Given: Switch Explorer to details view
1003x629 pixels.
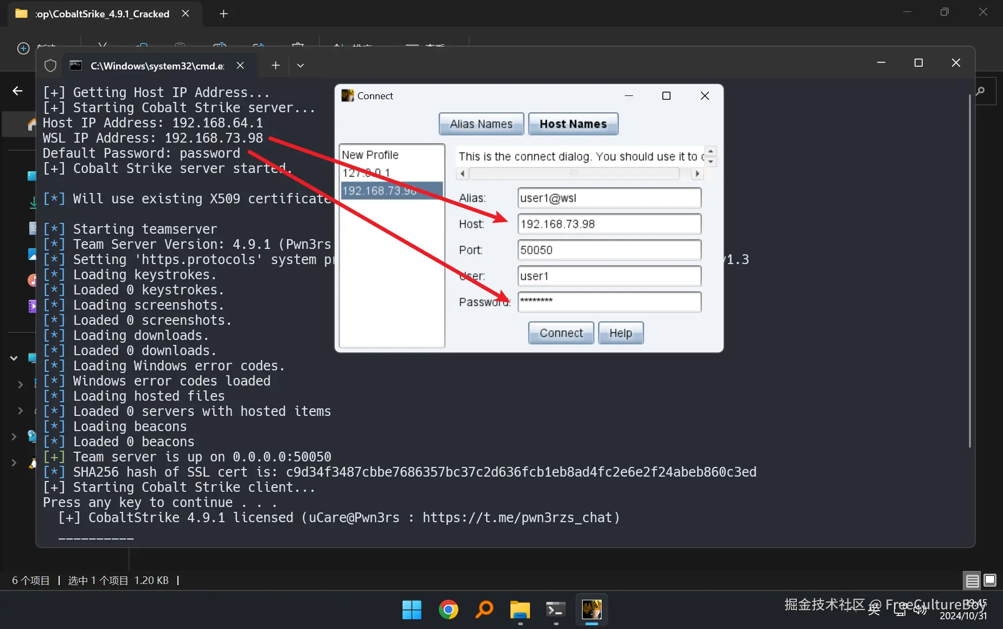Looking at the screenshot, I should pyautogui.click(x=973, y=581).
